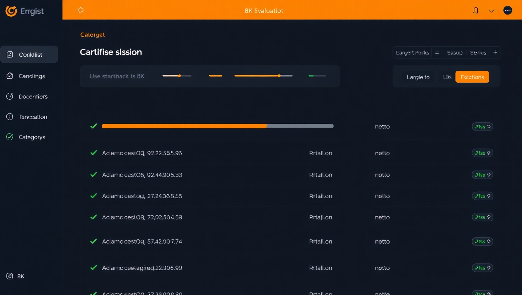Click the Canslings sidebar icon
Image resolution: width=522 pixels, height=295 pixels.
pos(10,76)
